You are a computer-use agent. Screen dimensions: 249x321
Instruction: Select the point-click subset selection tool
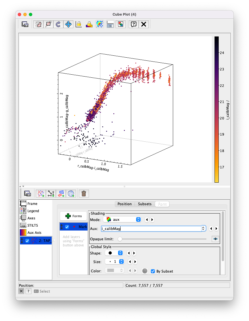coord(48,24)
